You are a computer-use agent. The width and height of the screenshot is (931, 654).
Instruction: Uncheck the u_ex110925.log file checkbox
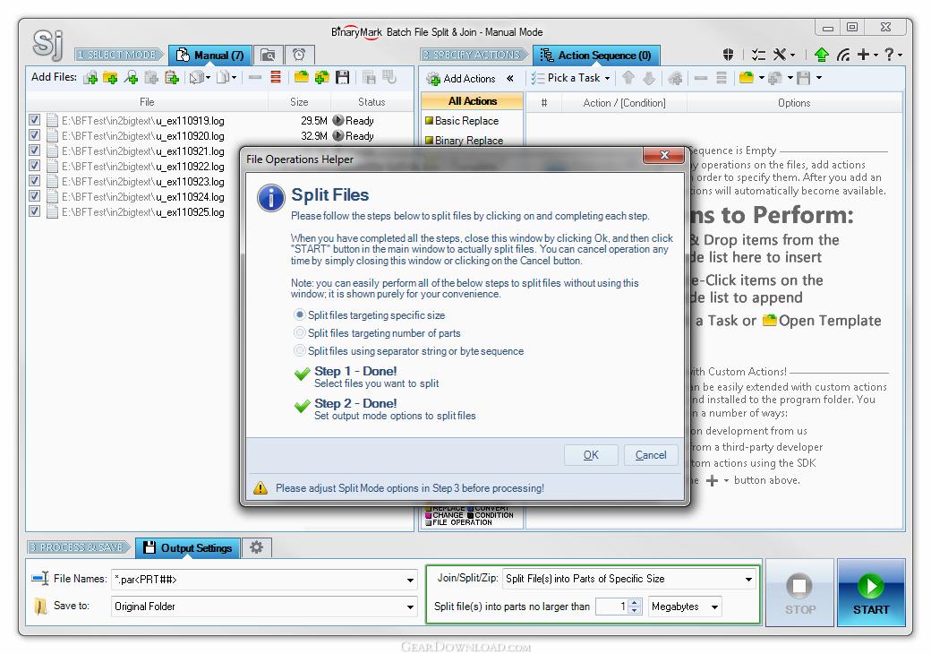[x=34, y=211]
